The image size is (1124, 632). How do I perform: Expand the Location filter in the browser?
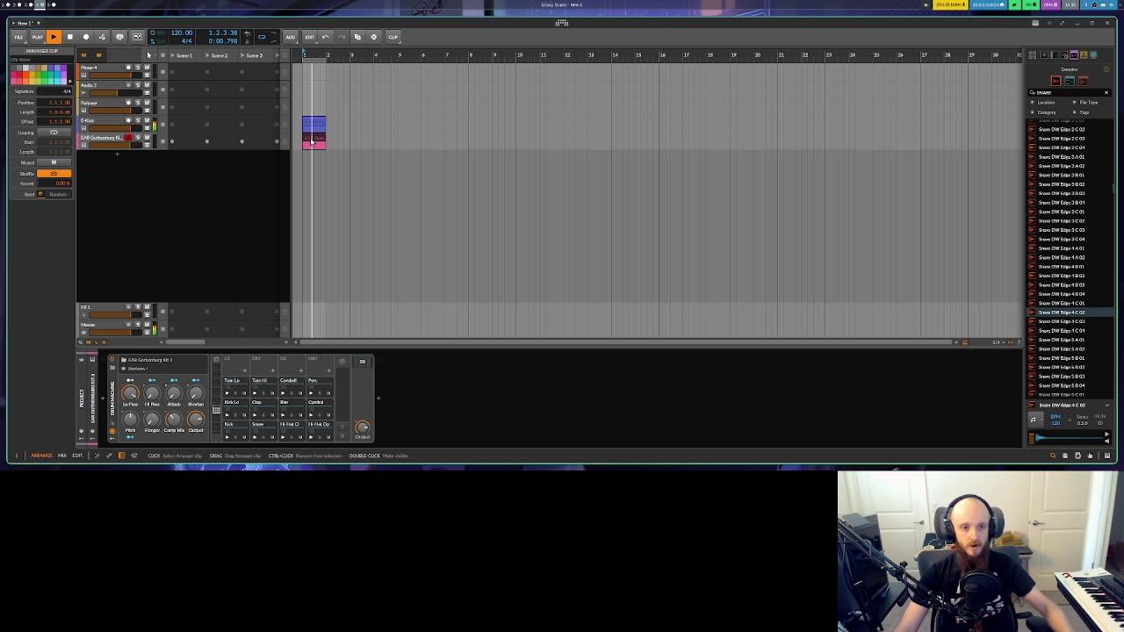1043,103
